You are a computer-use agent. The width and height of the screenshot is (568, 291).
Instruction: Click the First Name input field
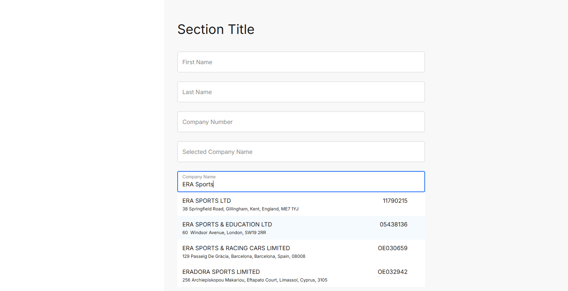pyautogui.click(x=301, y=62)
